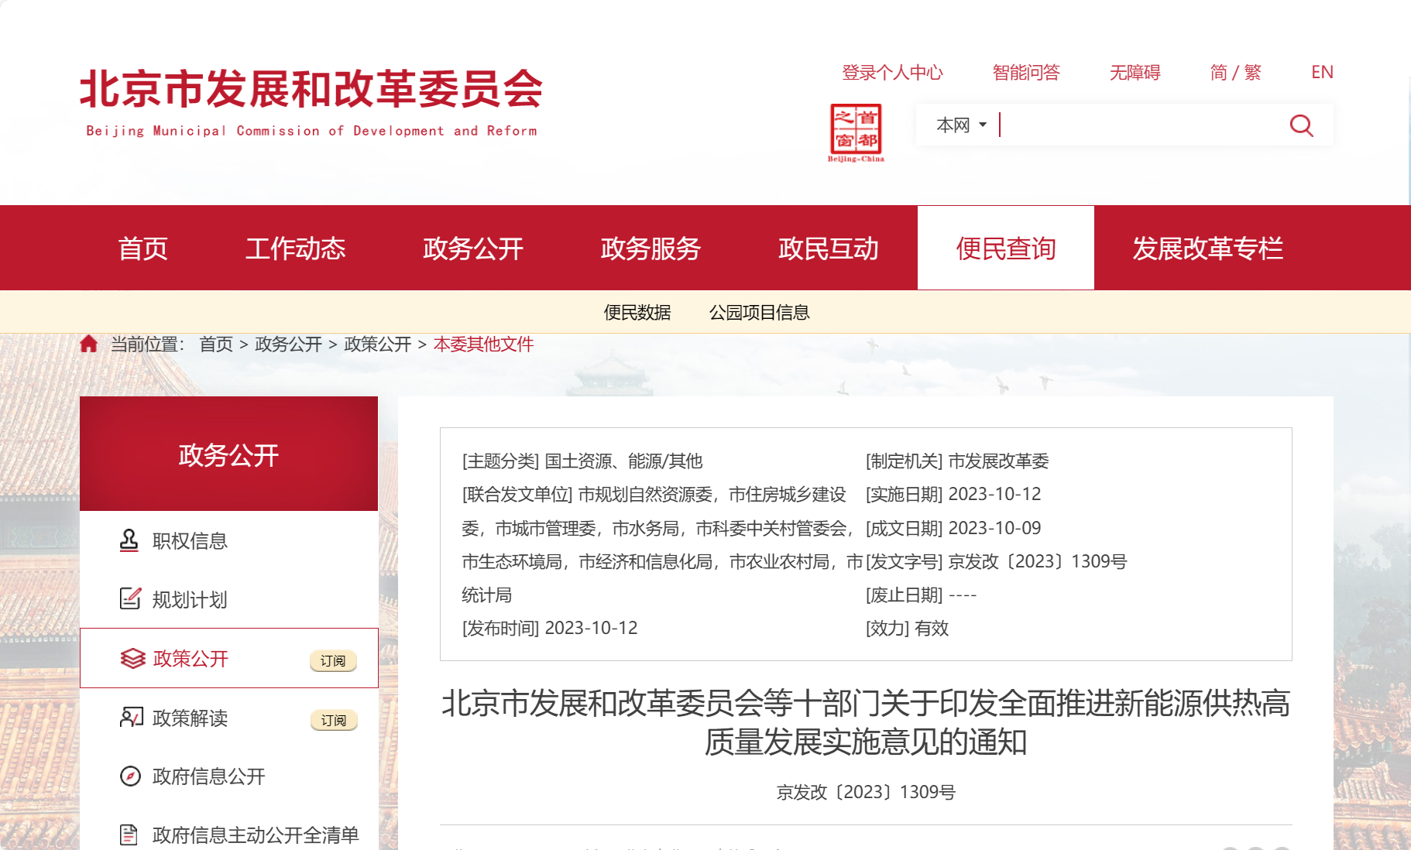The width and height of the screenshot is (1411, 850).
Task: Focus the site search input field
Action: [x=1138, y=125]
